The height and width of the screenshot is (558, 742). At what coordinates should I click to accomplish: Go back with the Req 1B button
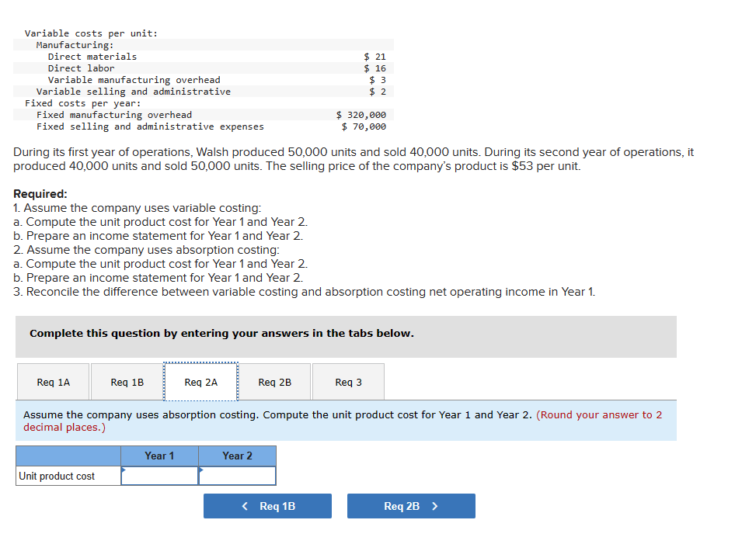[x=268, y=506]
